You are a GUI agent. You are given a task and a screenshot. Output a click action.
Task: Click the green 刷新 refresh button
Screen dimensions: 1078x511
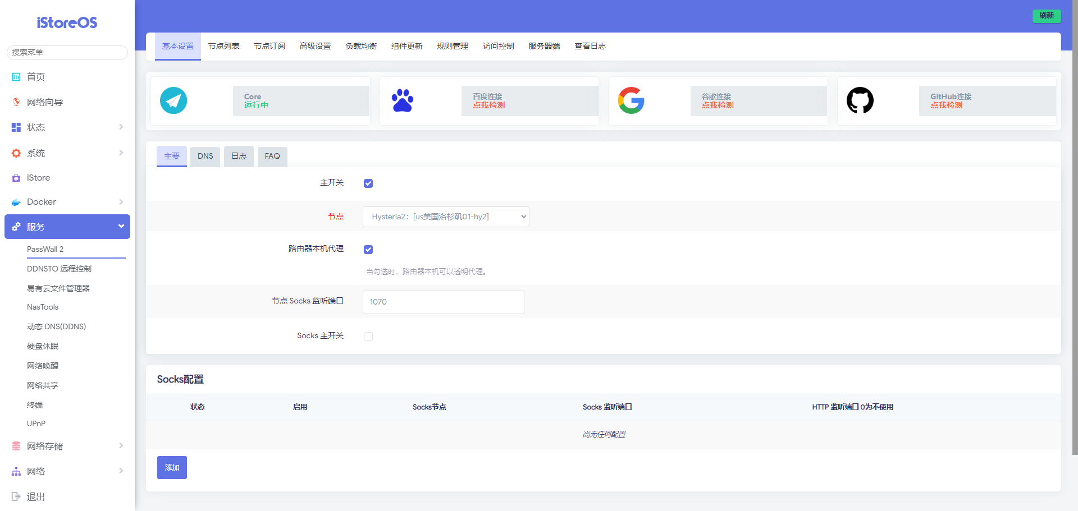[1047, 16]
